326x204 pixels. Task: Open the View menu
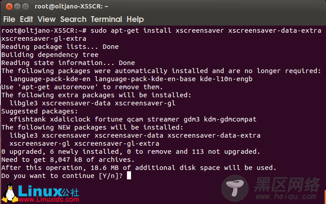click(46, 19)
